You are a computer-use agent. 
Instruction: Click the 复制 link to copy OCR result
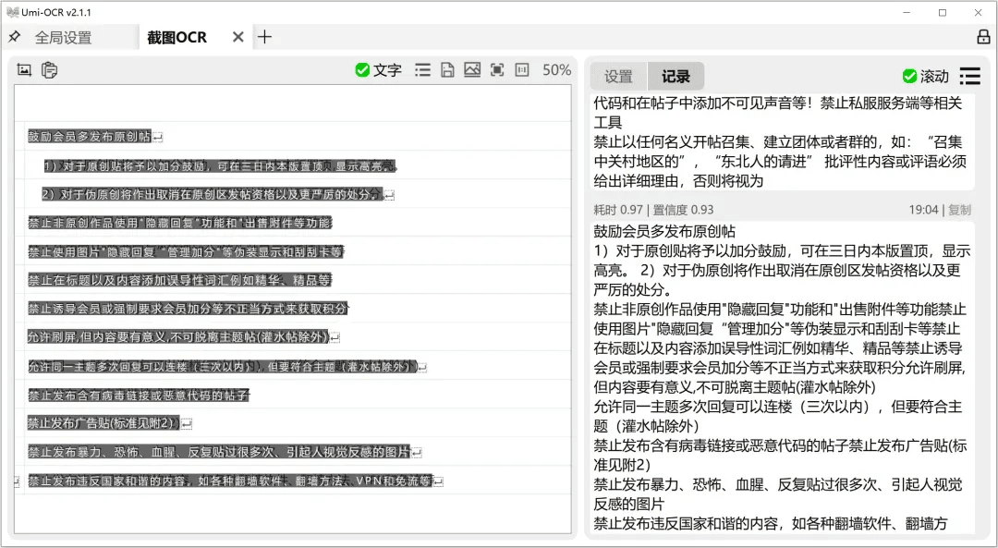pos(959,210)
